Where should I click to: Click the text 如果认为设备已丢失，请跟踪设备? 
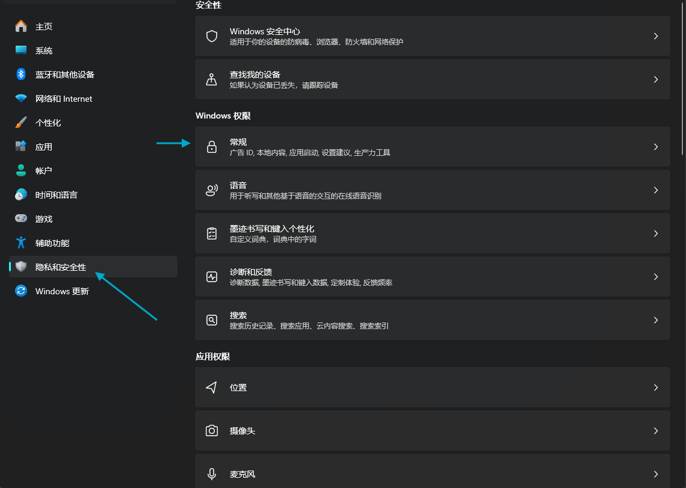pyautogui.click(x=284, y=85)
